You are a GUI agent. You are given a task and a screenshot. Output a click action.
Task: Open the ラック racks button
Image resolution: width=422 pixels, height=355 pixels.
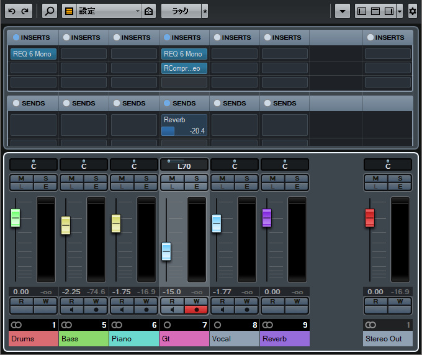pyautogui.click(x=181, y=11)
